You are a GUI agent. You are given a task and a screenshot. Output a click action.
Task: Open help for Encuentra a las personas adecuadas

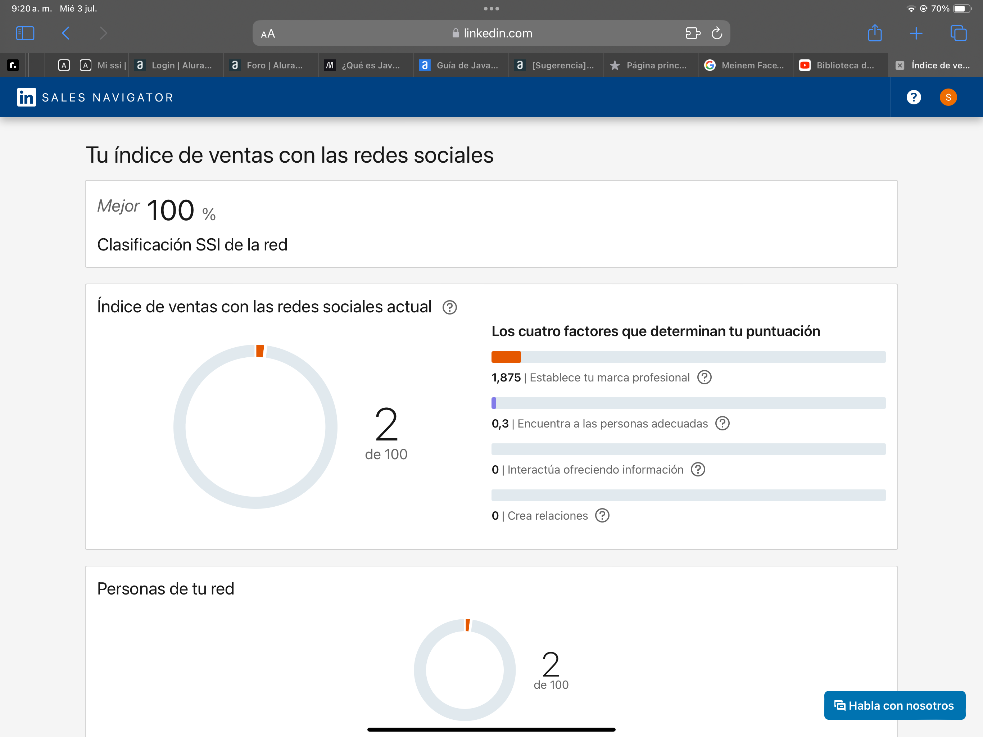[x=722, y=424]
